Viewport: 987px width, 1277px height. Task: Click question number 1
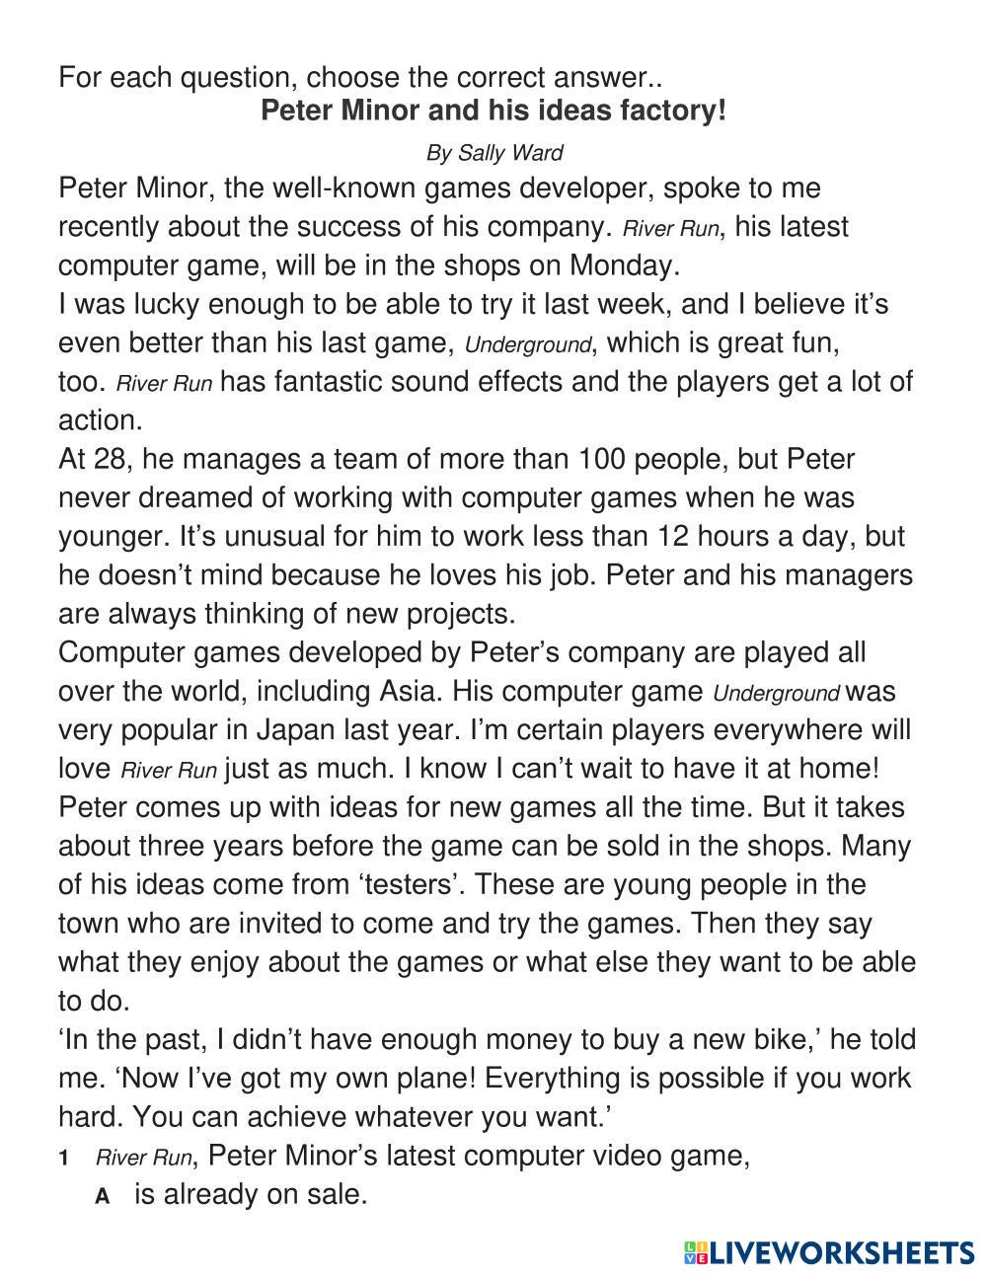pyautogui.click(x=63, y=1159)
